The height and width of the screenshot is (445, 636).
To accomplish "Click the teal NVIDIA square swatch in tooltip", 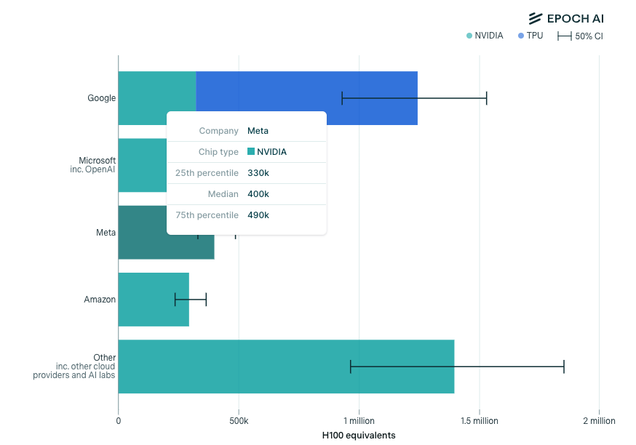I will coord(251,151).
